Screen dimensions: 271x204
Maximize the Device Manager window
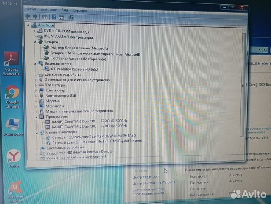tap(232, 7)
